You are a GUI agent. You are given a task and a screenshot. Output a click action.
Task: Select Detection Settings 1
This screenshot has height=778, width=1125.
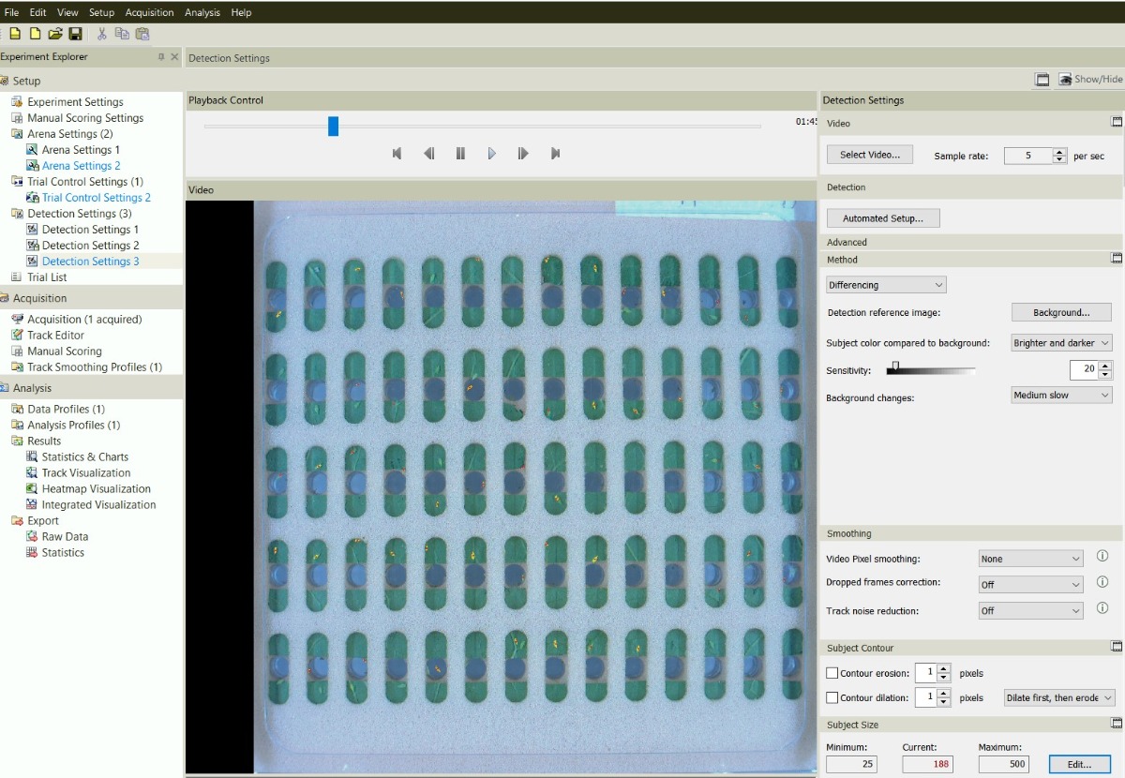coord(90,230)
